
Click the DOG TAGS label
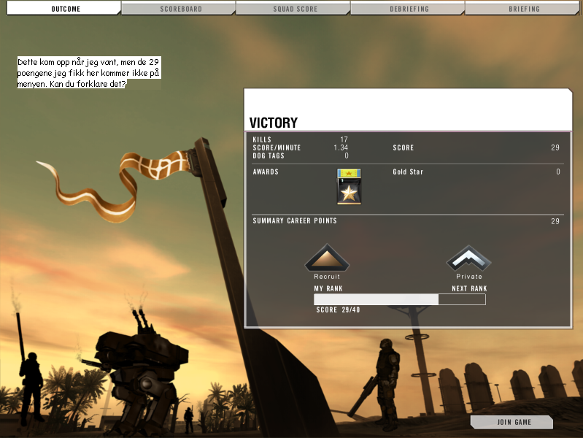(x=269, y=155)
